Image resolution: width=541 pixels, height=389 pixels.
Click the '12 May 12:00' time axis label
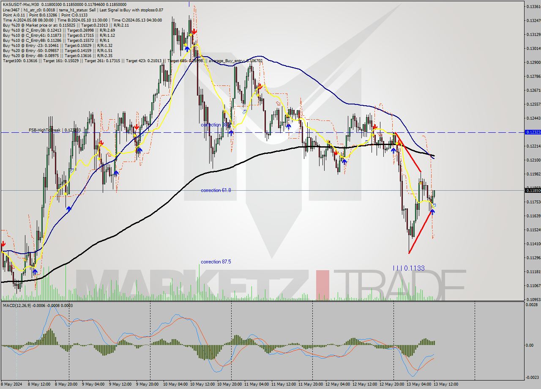click(x=366, y=384)
